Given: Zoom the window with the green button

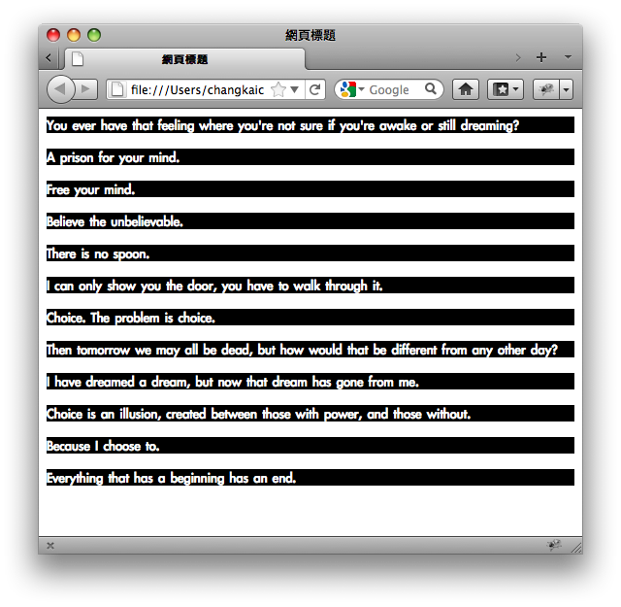Looking at the screenshot, I should [x=94, y=35].
